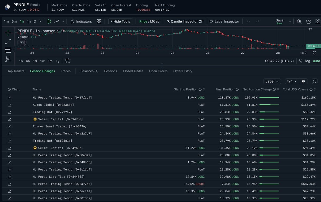Open the Label dropdown

click(272, 81)
